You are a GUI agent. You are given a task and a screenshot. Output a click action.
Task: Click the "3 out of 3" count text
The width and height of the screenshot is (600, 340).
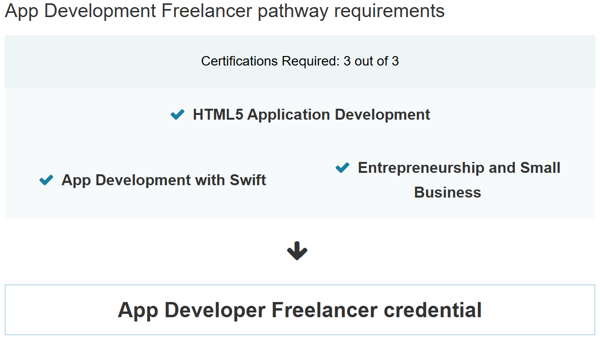coord(371,61)
